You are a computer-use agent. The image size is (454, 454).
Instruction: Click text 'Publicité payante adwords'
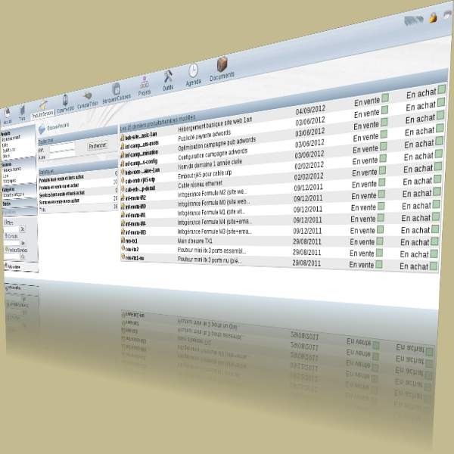pos(204,135)
